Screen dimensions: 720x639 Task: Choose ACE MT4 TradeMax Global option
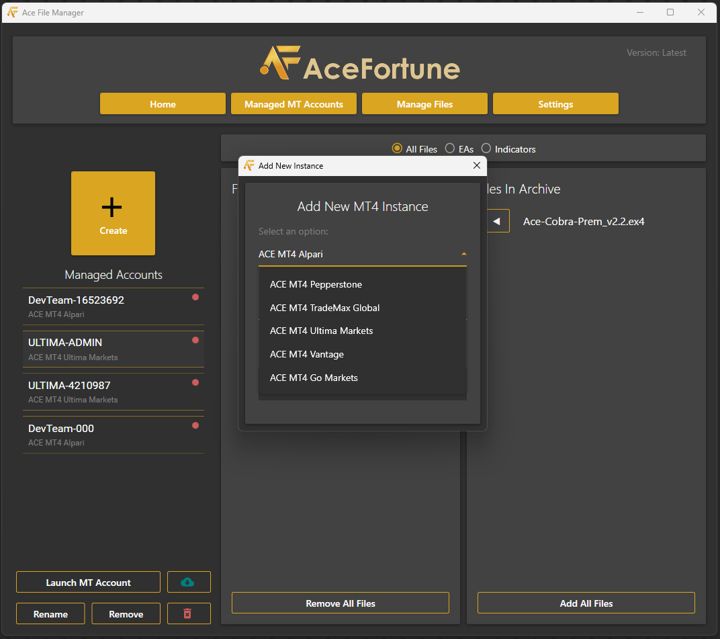coord(362,308)
